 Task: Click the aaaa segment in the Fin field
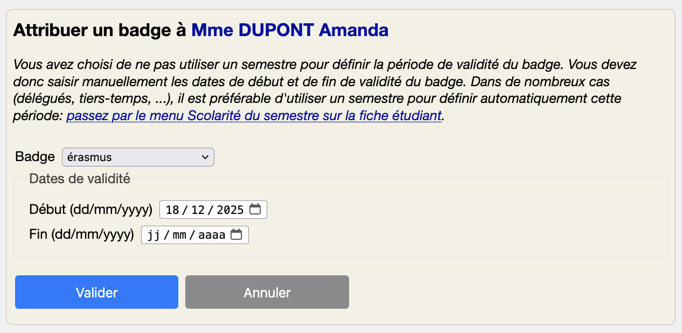(210, 234)
